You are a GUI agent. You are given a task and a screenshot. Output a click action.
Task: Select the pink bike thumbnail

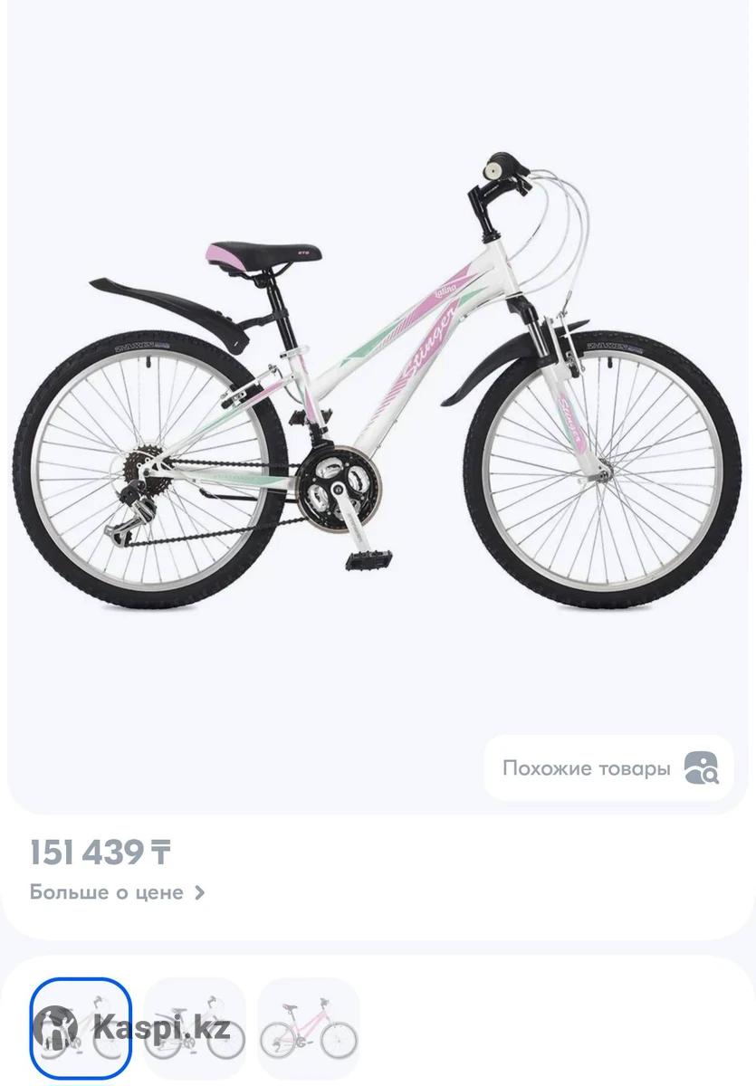[310, 1029]
